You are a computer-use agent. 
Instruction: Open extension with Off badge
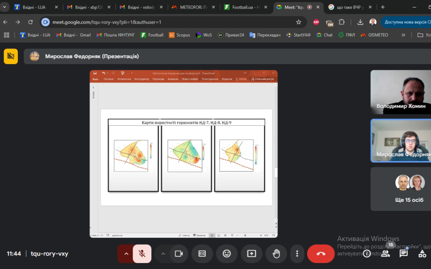[329, 22]
